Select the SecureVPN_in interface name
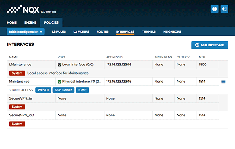Viewport: 235px width, 149px height. [20, 98]
